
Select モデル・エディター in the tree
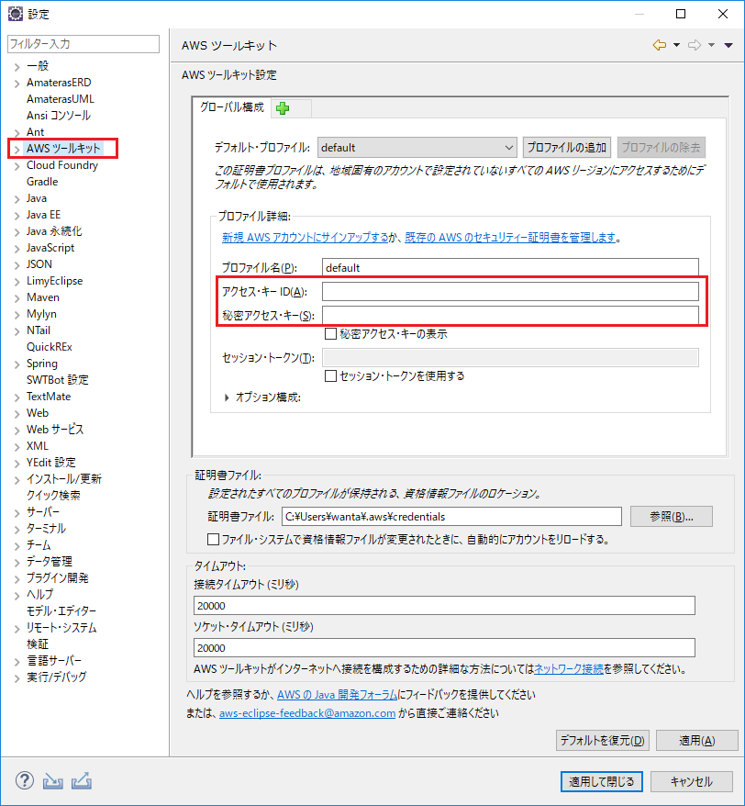click(x=61, y=611)
